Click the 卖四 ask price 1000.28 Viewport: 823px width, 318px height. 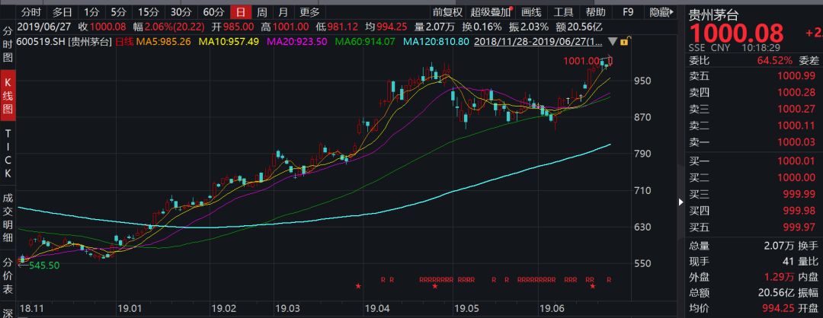[798, 92]
